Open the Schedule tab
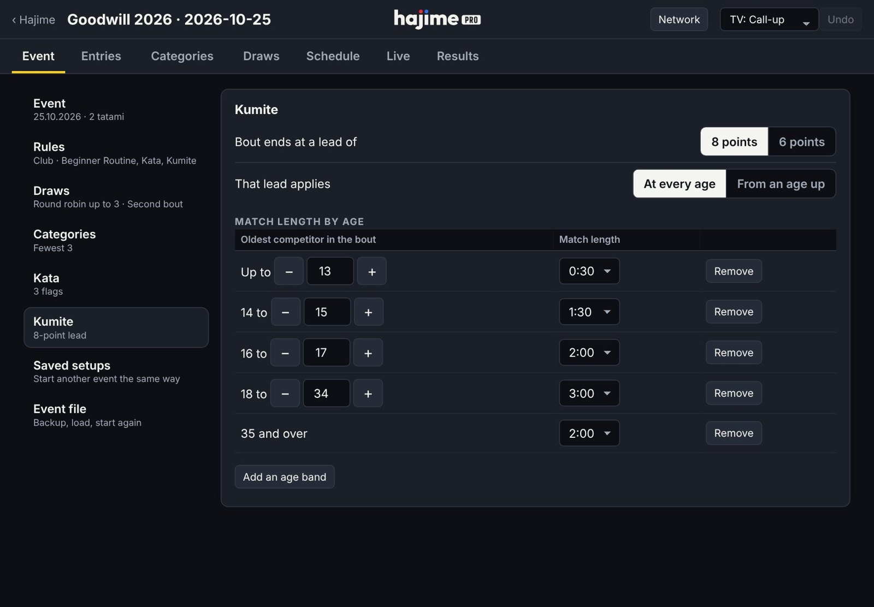This screenshot has width=874, height=607. (333, 56)
